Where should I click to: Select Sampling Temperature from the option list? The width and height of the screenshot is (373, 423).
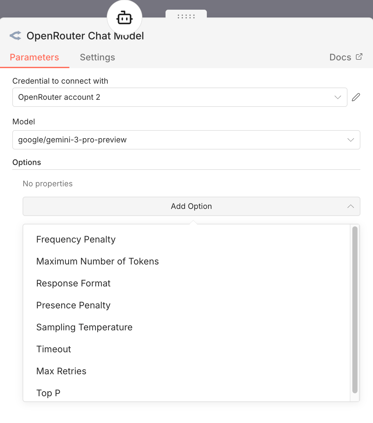tap(85, 327)
